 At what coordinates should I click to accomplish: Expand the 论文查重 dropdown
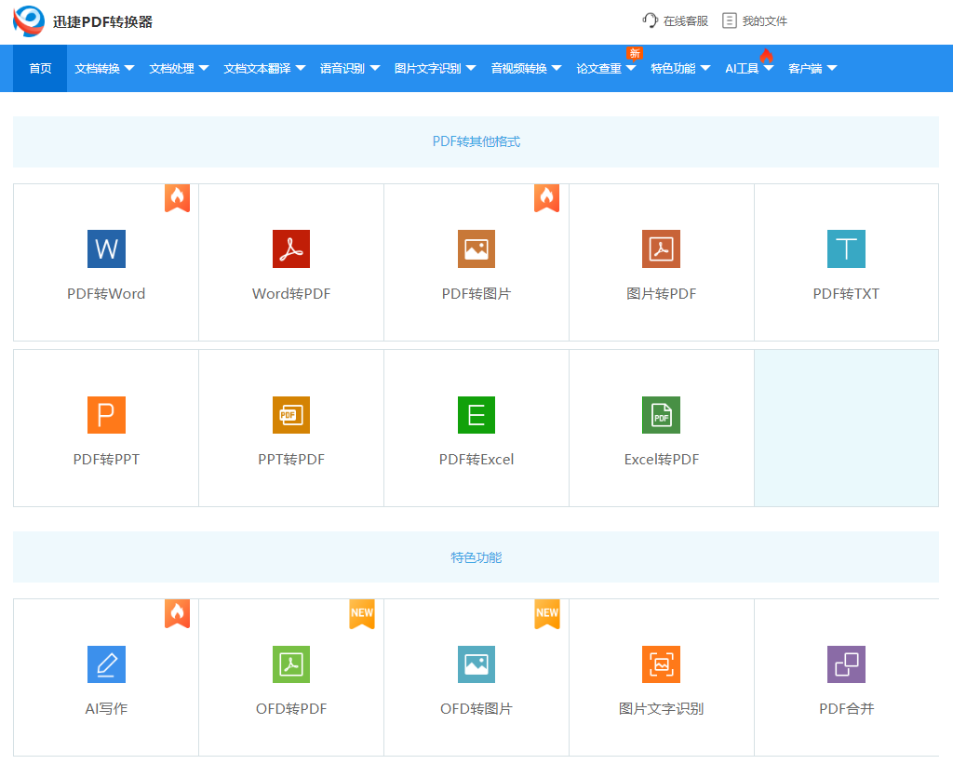(606, 69)
